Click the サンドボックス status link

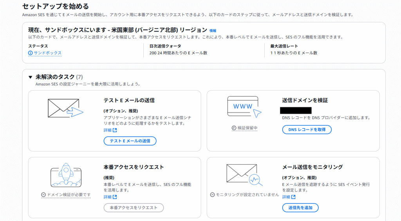coord(47,53)
